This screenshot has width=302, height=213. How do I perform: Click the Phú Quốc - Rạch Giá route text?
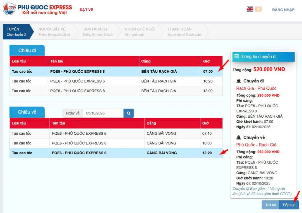(256, 145)
